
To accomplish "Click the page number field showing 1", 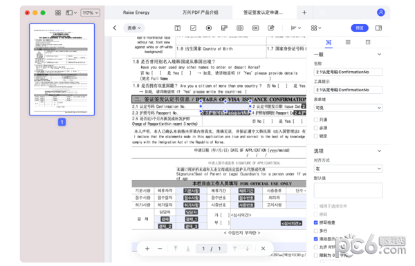I will coord(203,249).
